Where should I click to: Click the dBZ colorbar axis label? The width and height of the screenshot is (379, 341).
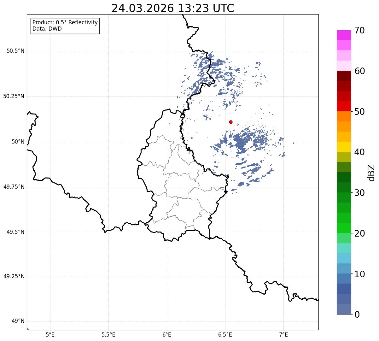click(x=371, y=172)
